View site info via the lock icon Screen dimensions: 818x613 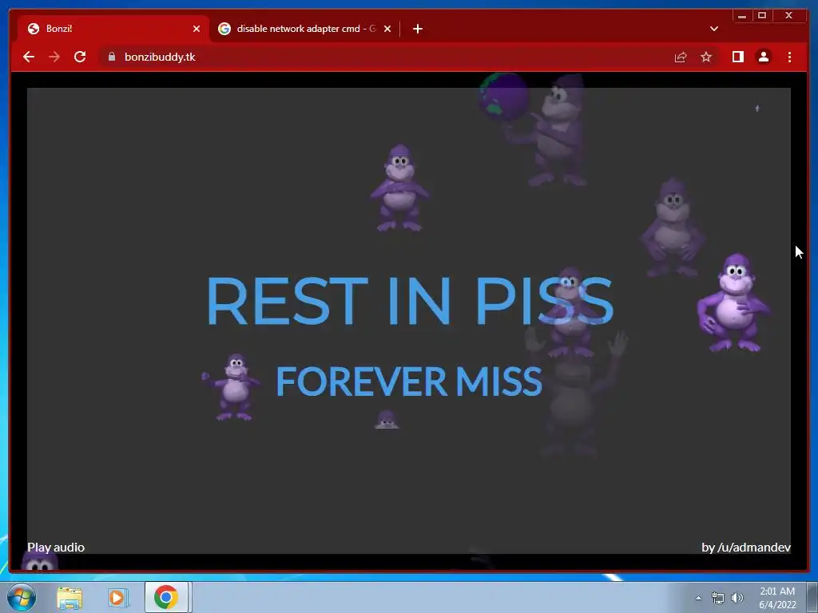[112, 57]
